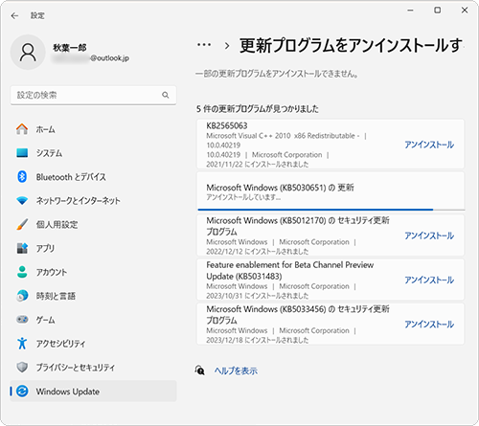Viewport: 479px width, 426px height.
Task: Open the ホーム settings page
Action: click(93, 129)
